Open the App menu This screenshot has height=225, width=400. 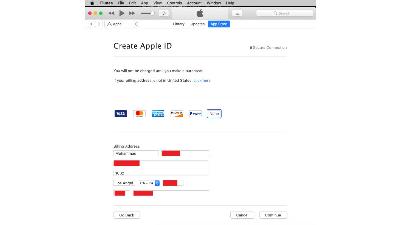[144, 3]
